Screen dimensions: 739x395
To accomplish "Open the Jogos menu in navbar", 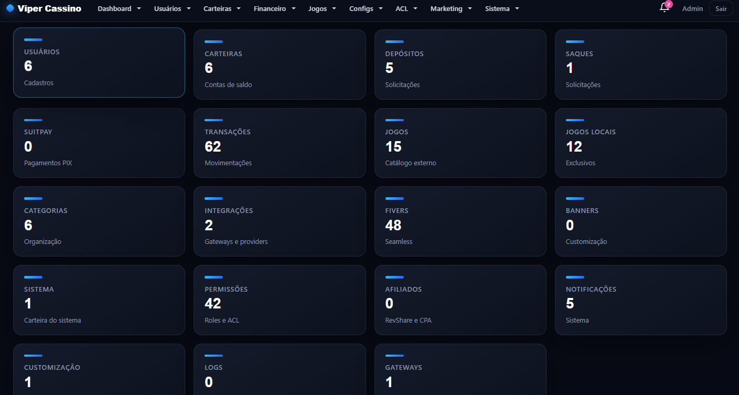I will pyautogui.click(x=322, y=8).
